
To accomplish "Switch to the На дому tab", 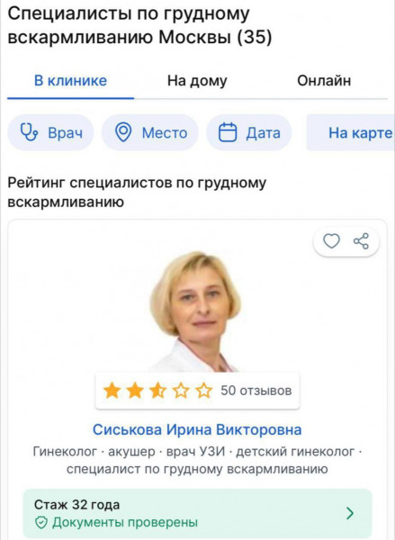I will tap(197, 81).
